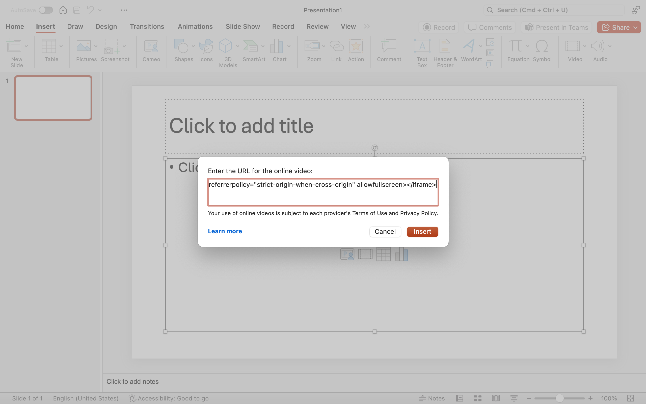Switch to Slide Sorter view icon
The width and height of the screenshot is (646, 404).
pos(477,398)
